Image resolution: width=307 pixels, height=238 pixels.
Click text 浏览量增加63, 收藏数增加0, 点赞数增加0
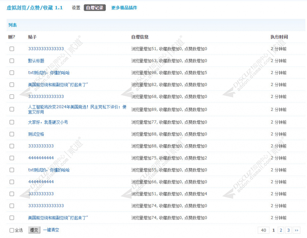click(169, 61)
